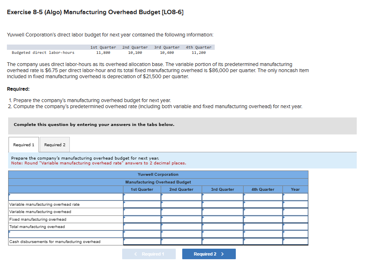Click the 1st Quarter cash disbursements cell
The width and height of the screenshot is (388, 275).
click(x=141, y=241)
